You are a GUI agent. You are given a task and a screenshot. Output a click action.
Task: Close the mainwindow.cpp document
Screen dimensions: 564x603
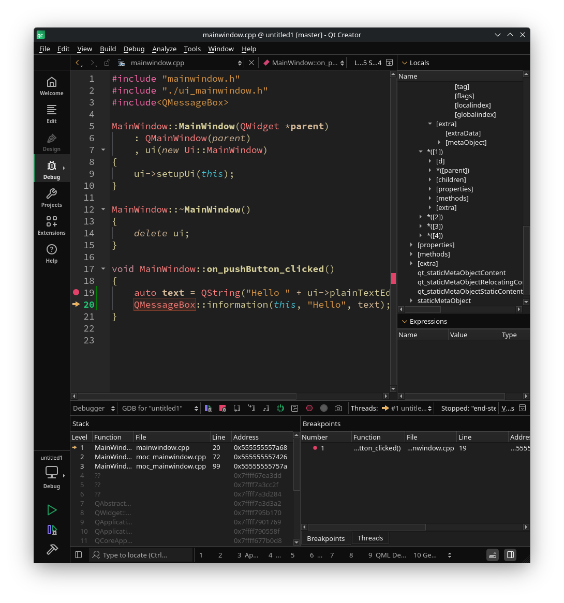251,63
